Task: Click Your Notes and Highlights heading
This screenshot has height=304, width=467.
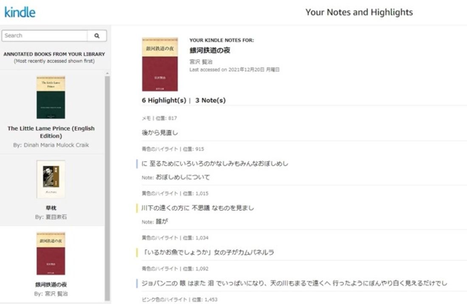Action: click(x=359, y=12)
